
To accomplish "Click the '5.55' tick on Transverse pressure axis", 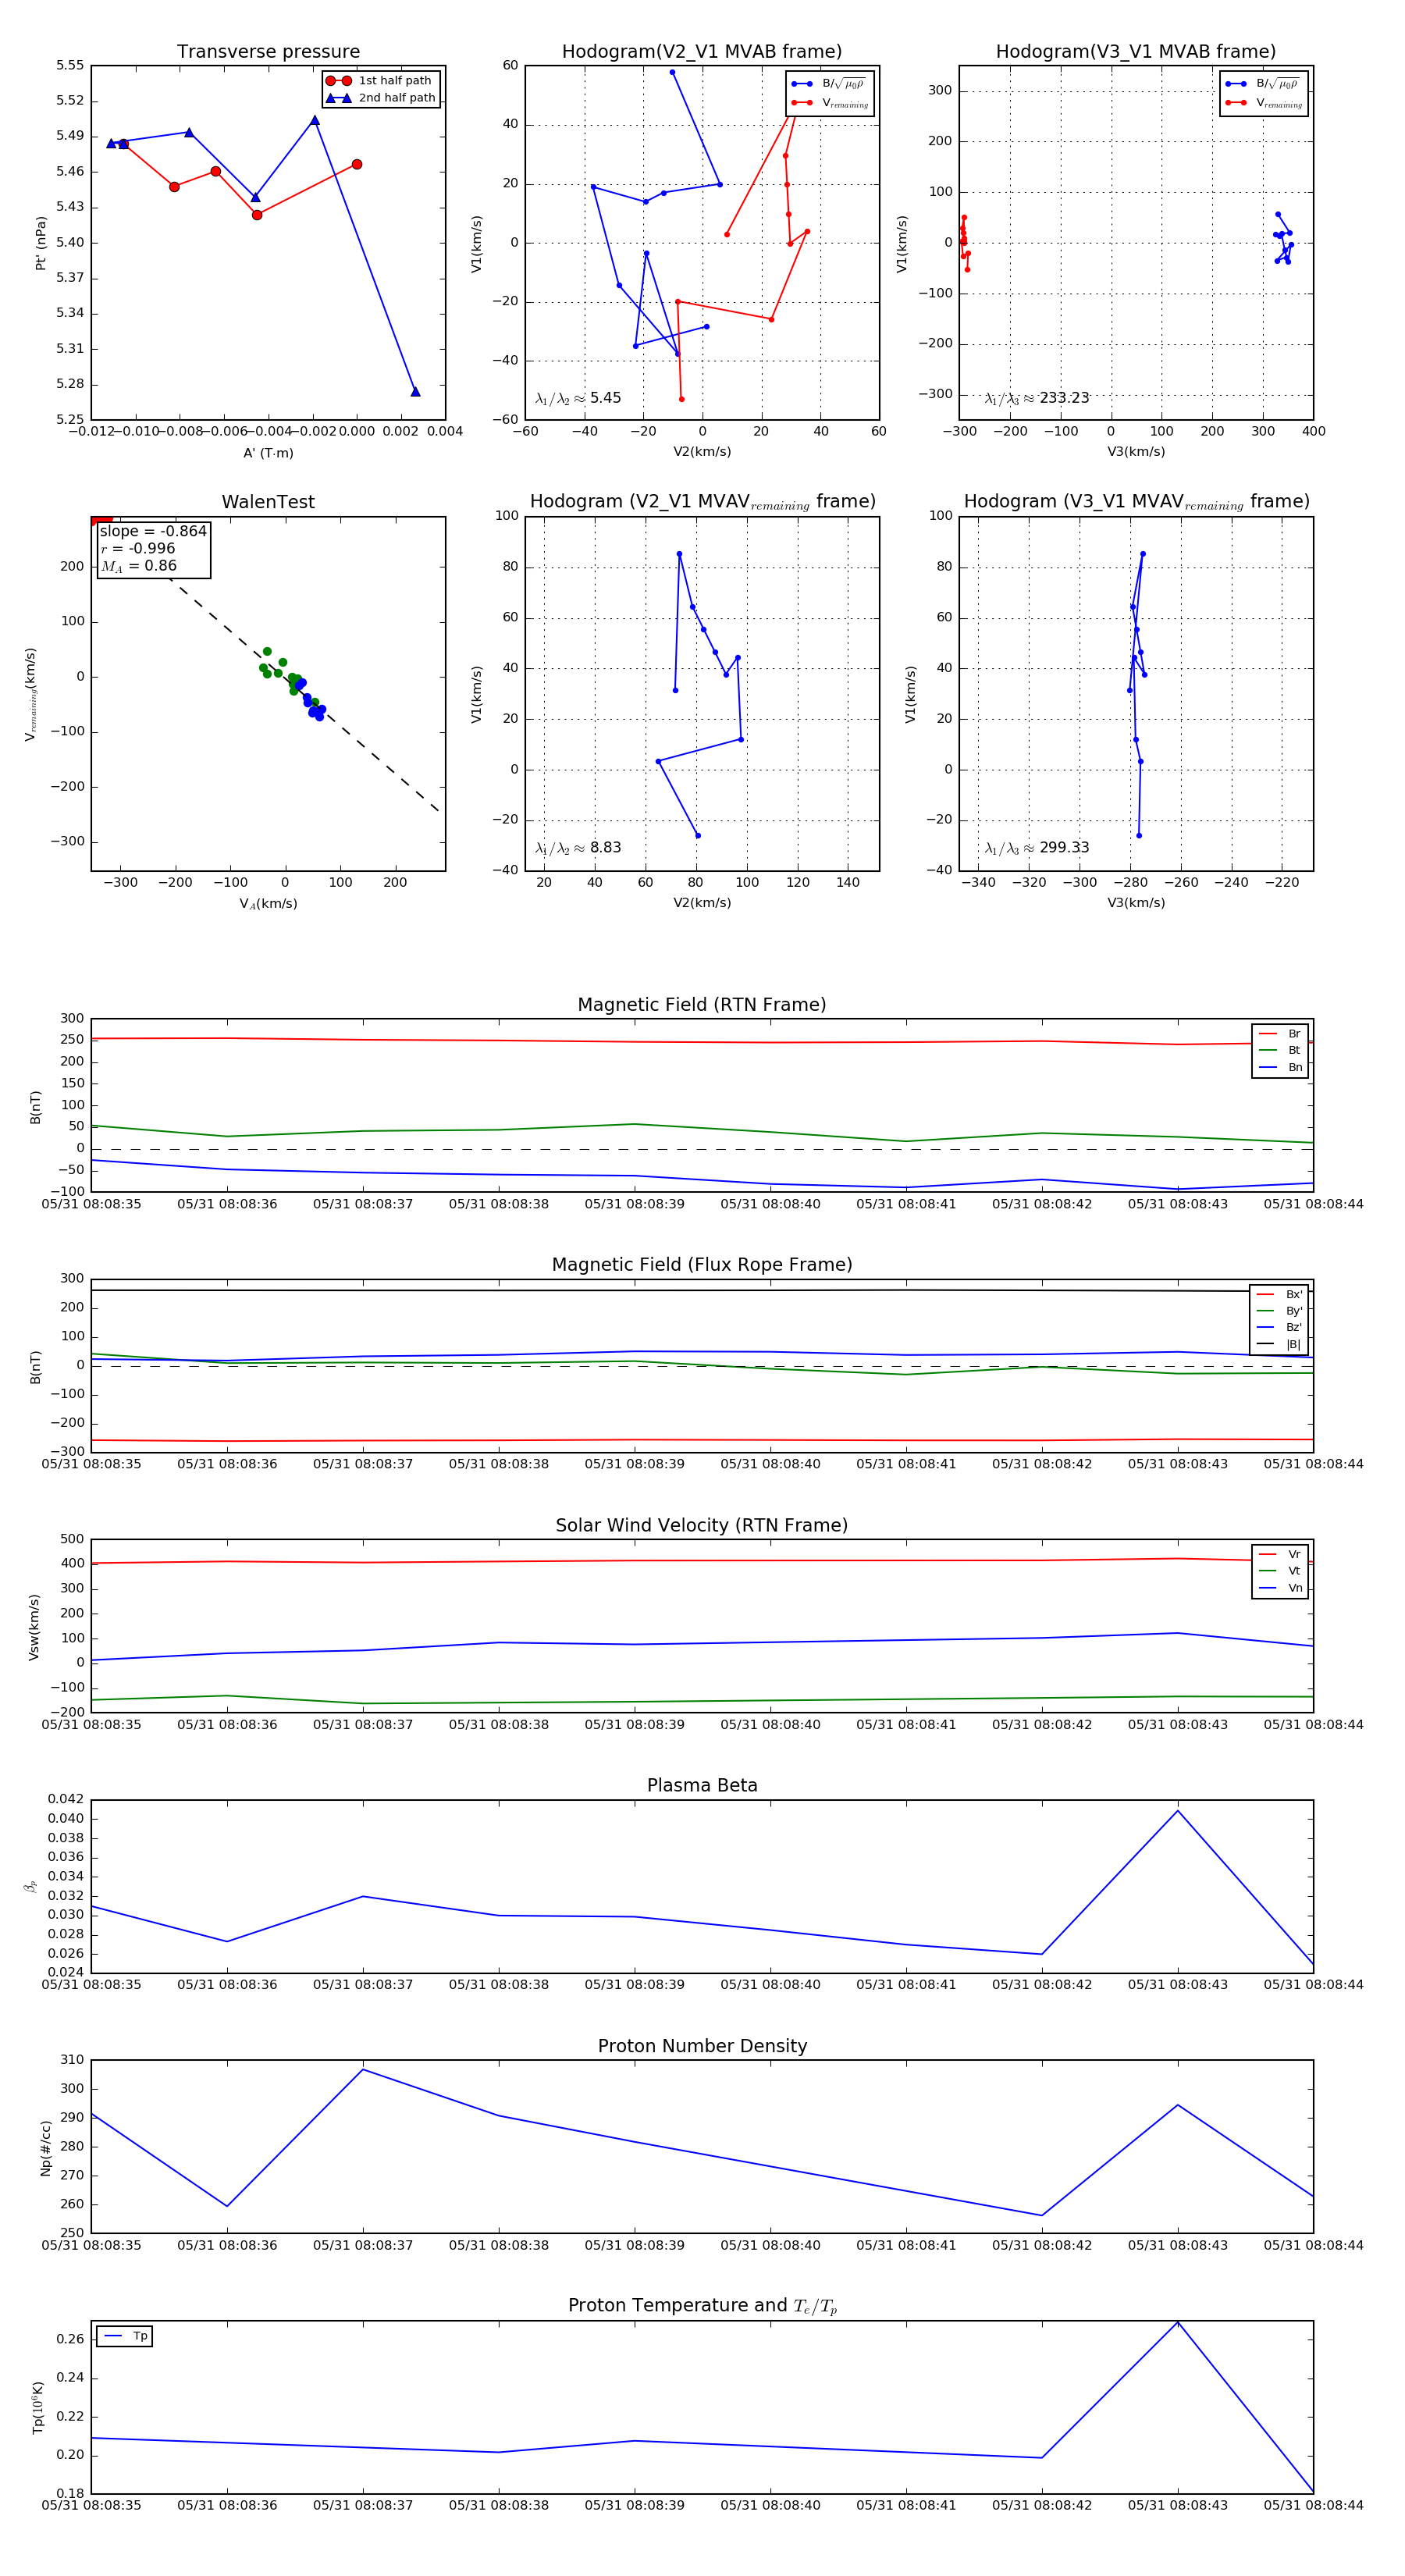I will coord(70,66).
